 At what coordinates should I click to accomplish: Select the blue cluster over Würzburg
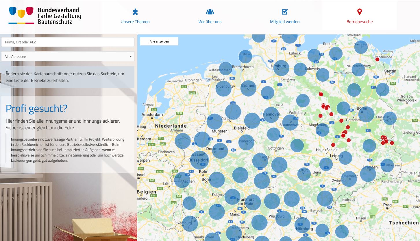pos(283,218)
